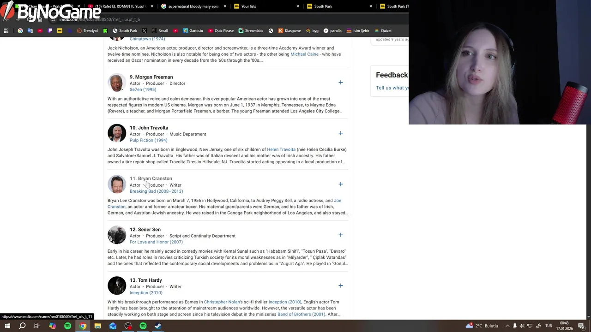Open Windows taskbar search
591x332 pixels.
pyautogui.click(x=22, y=326)
